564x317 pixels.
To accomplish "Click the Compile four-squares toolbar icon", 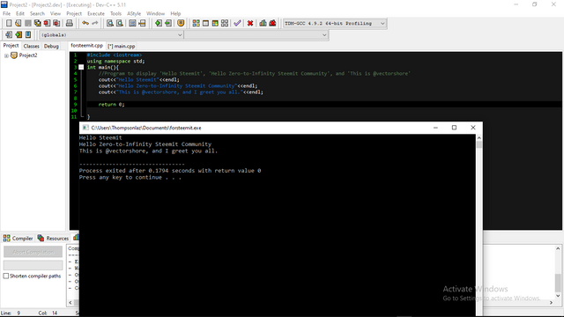I will [196, 24].
